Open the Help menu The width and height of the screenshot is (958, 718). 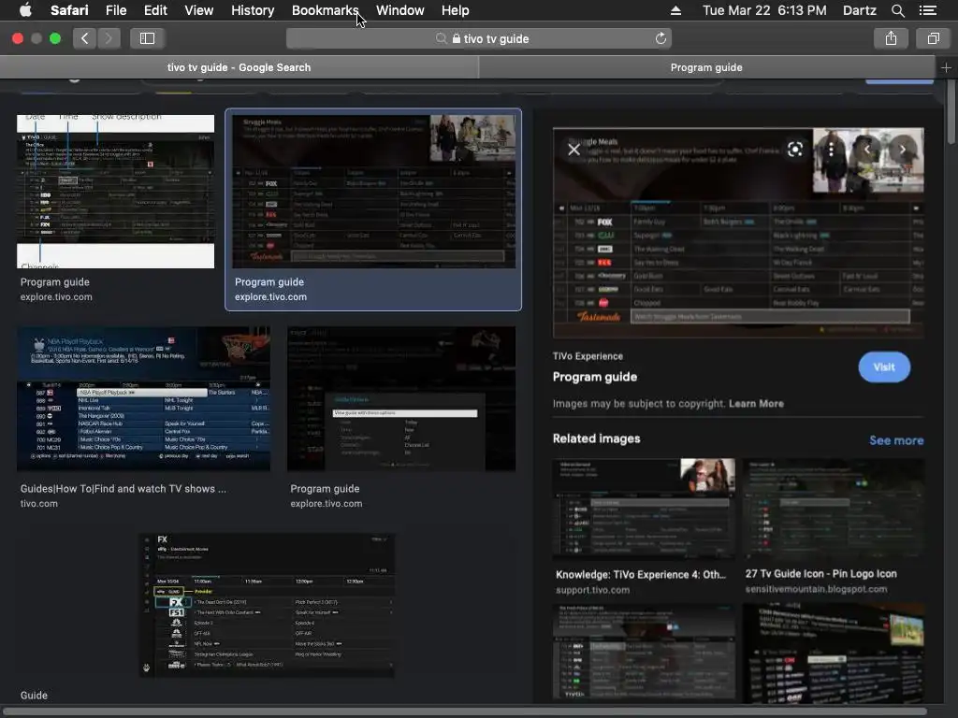coord(456,10)
